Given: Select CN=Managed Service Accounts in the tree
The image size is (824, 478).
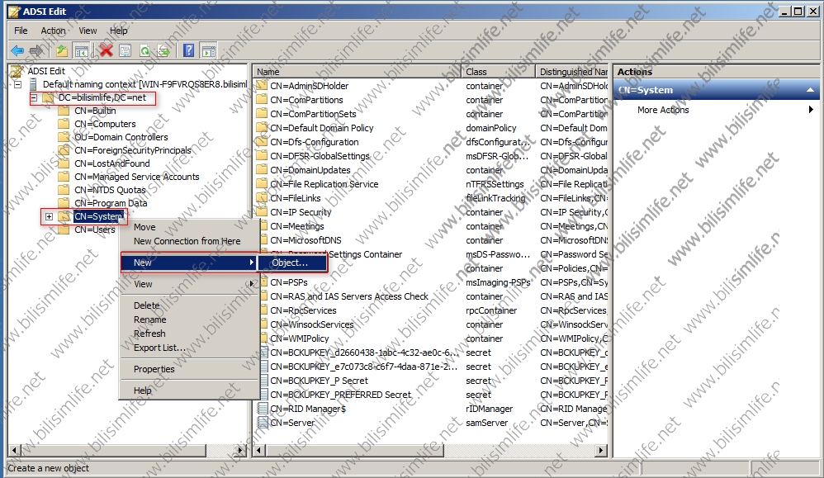Looking at the screenshot, I should tap(136, 177).
